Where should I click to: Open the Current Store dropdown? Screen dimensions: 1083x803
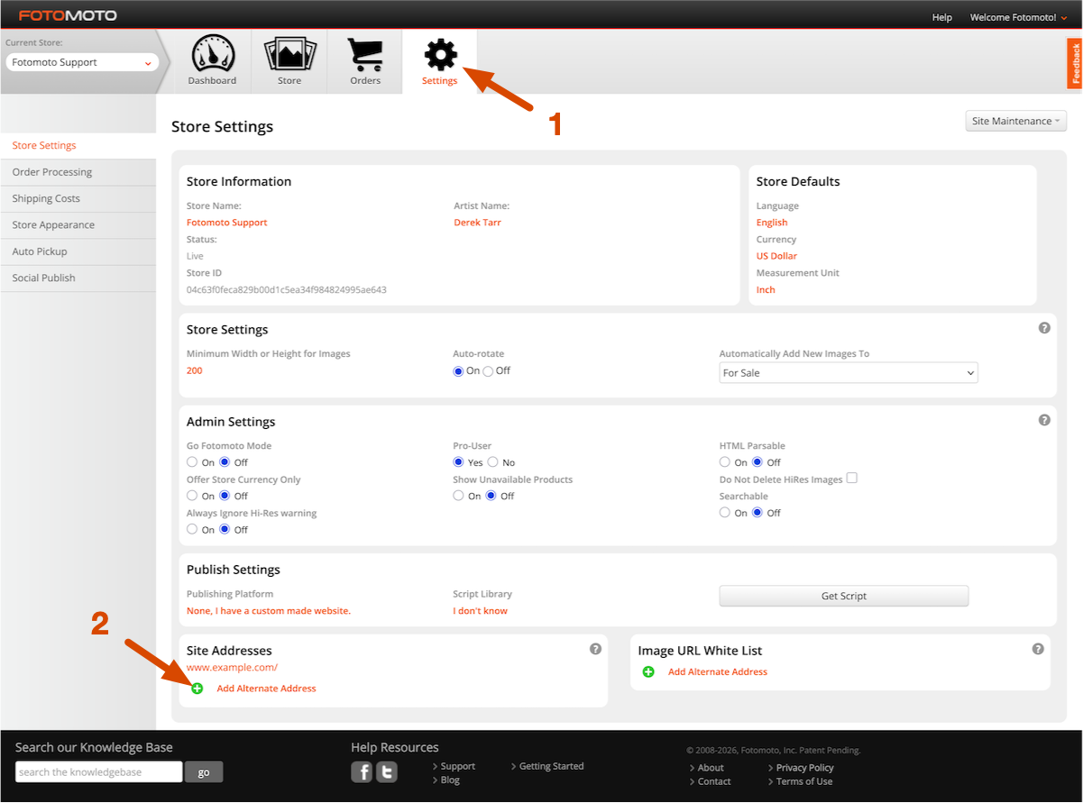click(x=82, y=62)
